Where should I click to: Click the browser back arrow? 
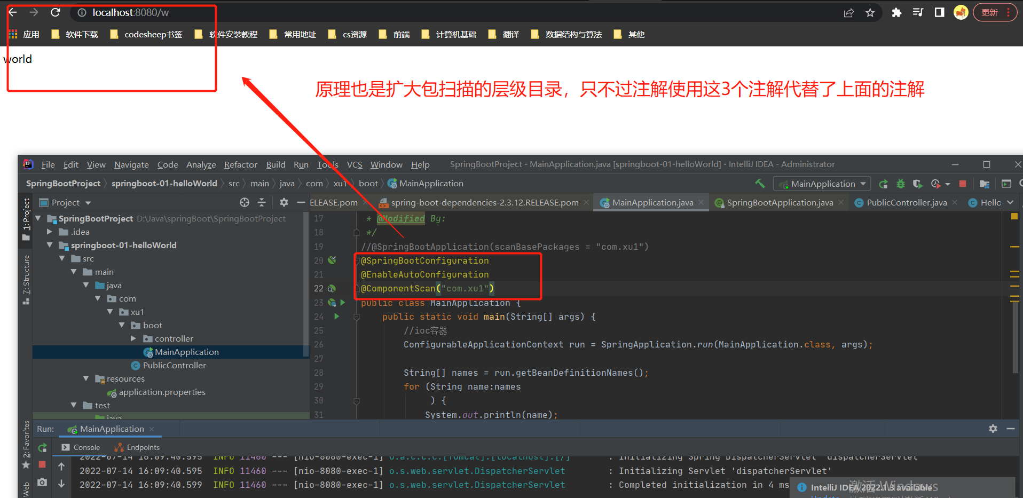click(13, 12)
